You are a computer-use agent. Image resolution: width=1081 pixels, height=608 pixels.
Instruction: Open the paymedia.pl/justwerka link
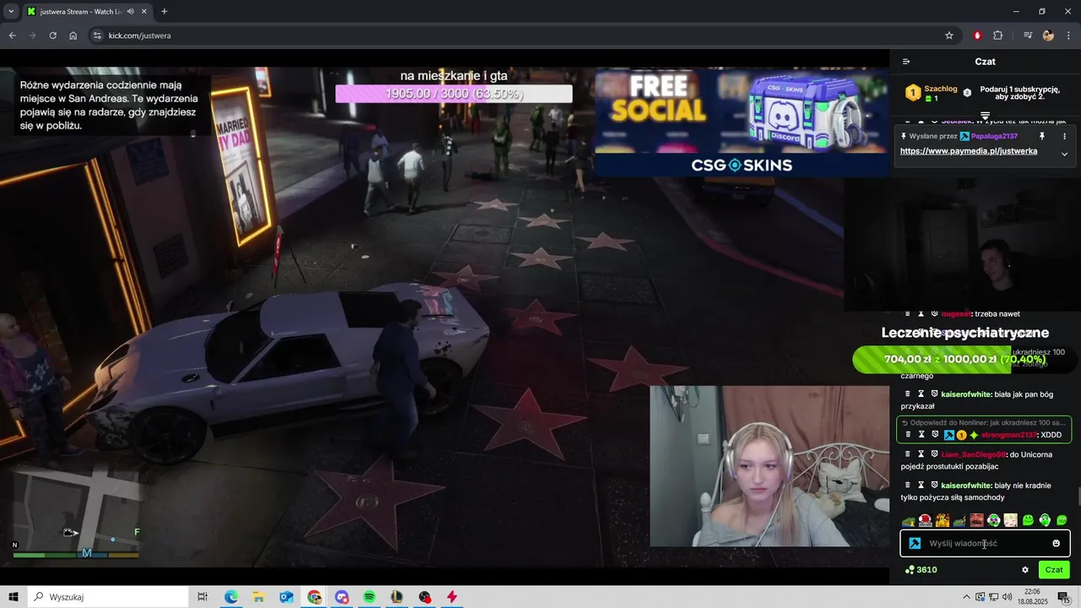(969, 151)
